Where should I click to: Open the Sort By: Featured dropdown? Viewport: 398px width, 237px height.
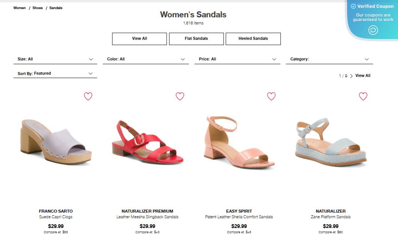(x=55, y=73)
